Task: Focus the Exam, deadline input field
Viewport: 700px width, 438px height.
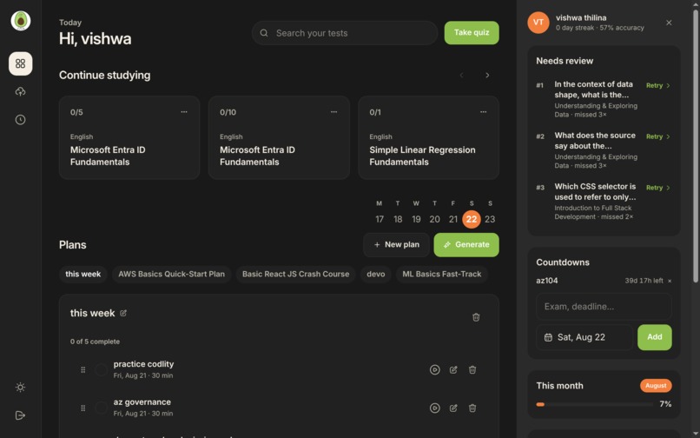Action: click(x=604, y=307)
